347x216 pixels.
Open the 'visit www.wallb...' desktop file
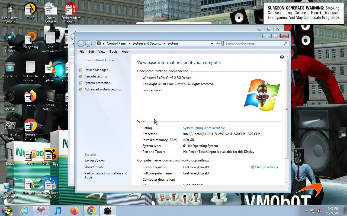(x=50, y=42)
